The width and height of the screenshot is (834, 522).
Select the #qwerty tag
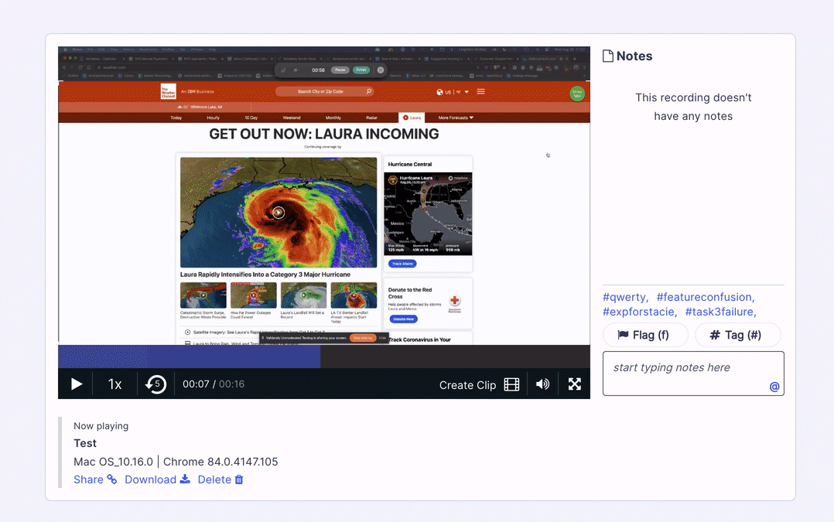[625, 297]
